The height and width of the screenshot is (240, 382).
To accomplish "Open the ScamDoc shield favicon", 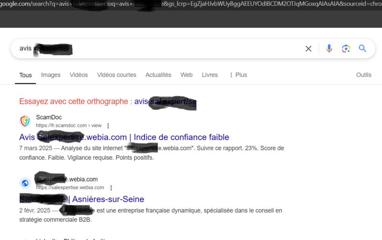I will 25,121.
